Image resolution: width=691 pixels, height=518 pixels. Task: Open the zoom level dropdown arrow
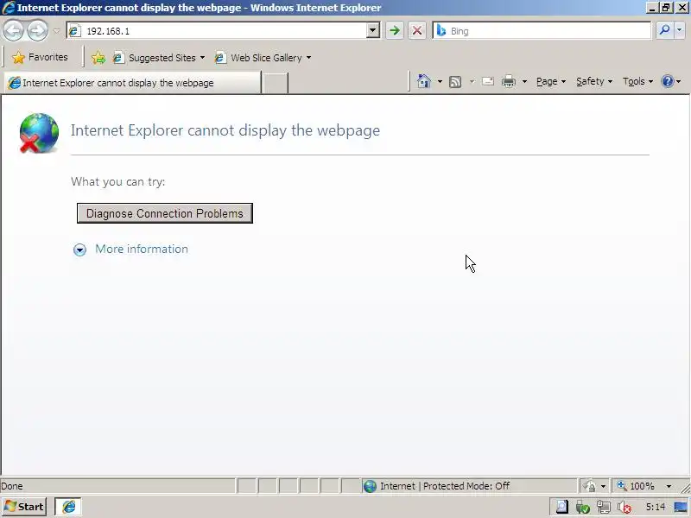pyautogui.click(x=669, y=486)
